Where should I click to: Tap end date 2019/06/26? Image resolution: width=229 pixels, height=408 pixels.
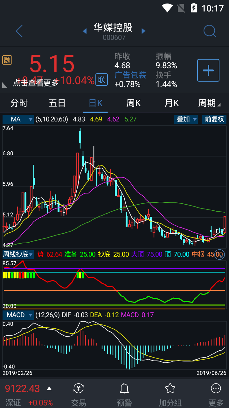(211, 373)
